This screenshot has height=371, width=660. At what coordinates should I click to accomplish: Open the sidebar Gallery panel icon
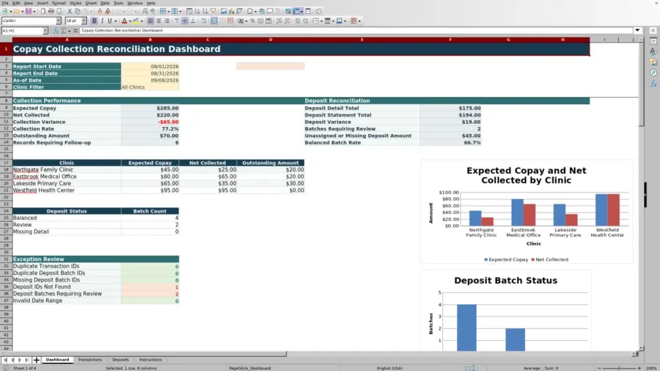654,62
